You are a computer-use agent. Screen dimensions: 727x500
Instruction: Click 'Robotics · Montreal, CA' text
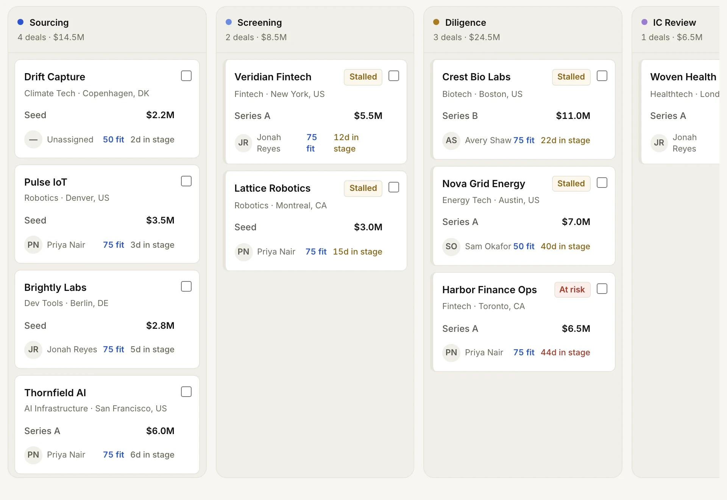click(281, 205)
